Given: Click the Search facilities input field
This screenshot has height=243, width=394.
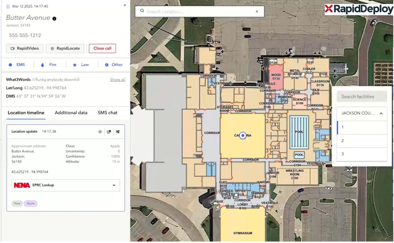Looking at the screenshot, I should (x=361, y=96).
